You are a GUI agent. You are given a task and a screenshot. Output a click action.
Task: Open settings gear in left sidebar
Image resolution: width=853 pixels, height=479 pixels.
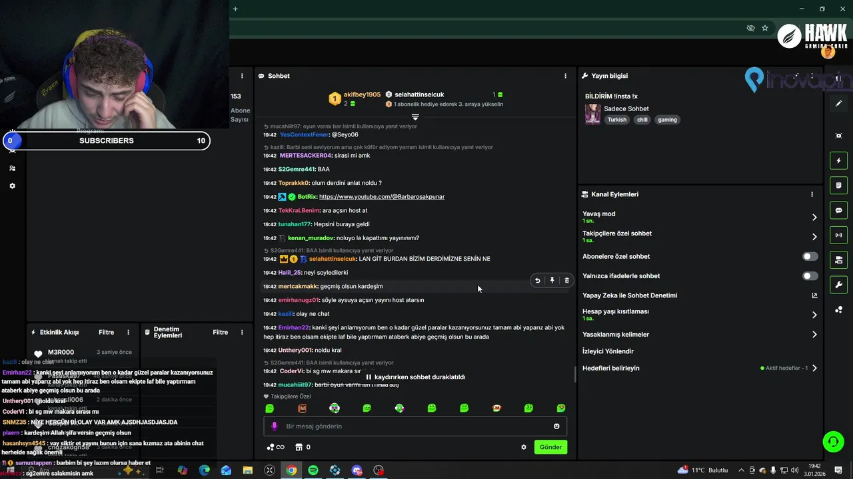point(12,186)
